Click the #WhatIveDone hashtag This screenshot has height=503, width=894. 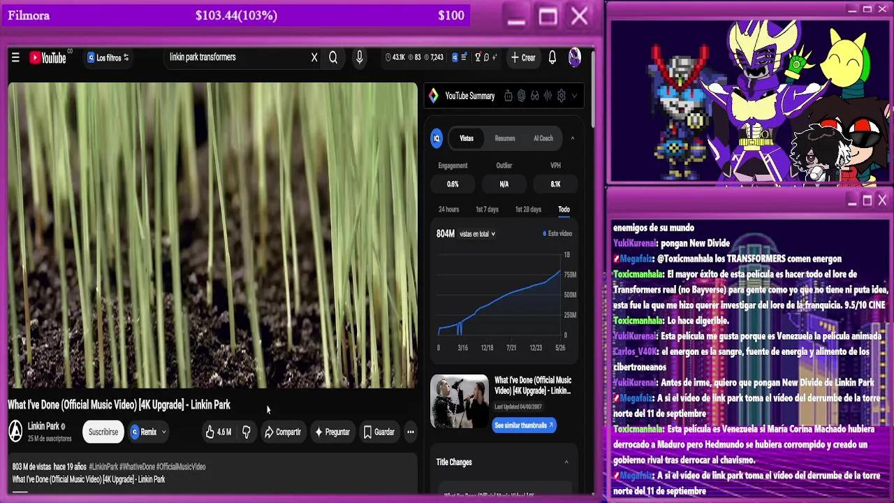click(136, 467)
